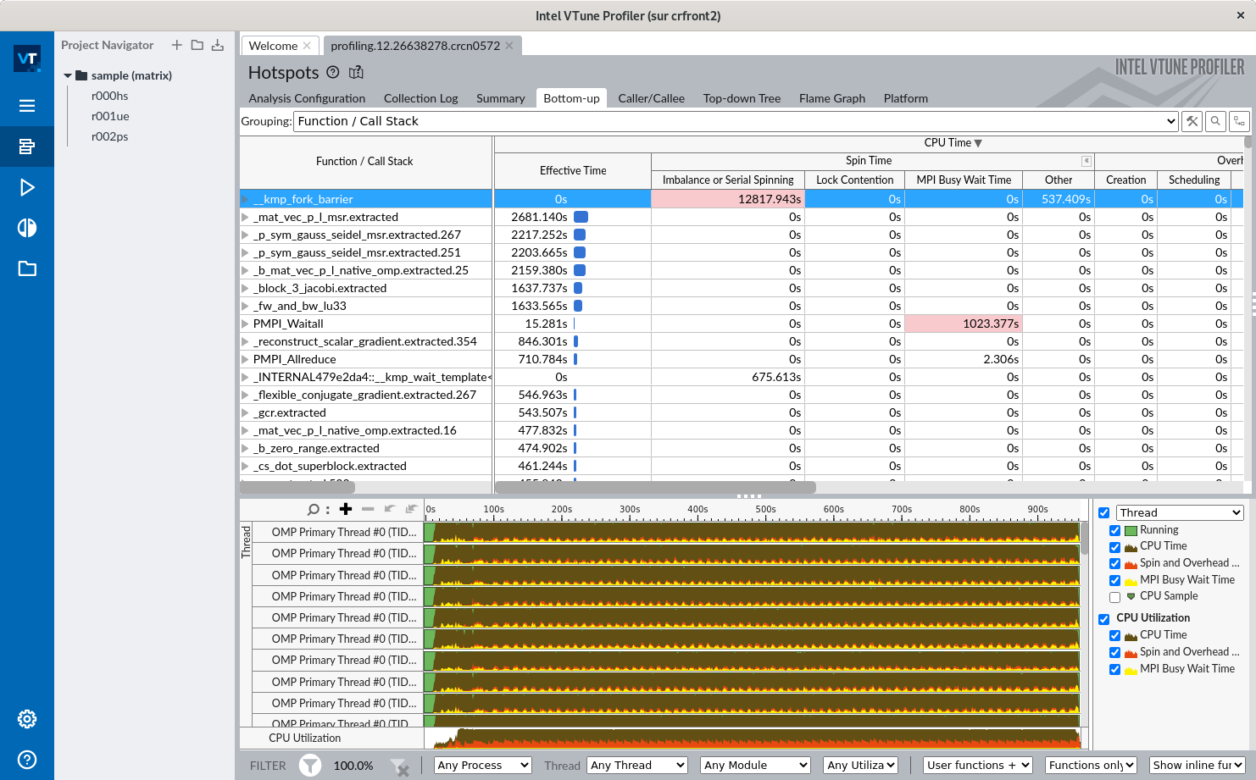The image size is (1256, 780).
Task: Open the Analysis Configuration tab
Action: pyautogui.click(x=307, y=98)
